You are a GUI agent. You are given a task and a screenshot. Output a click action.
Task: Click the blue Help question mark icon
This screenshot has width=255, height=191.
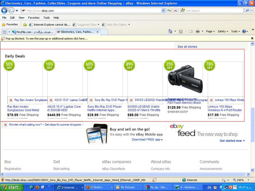pos(244,32)
